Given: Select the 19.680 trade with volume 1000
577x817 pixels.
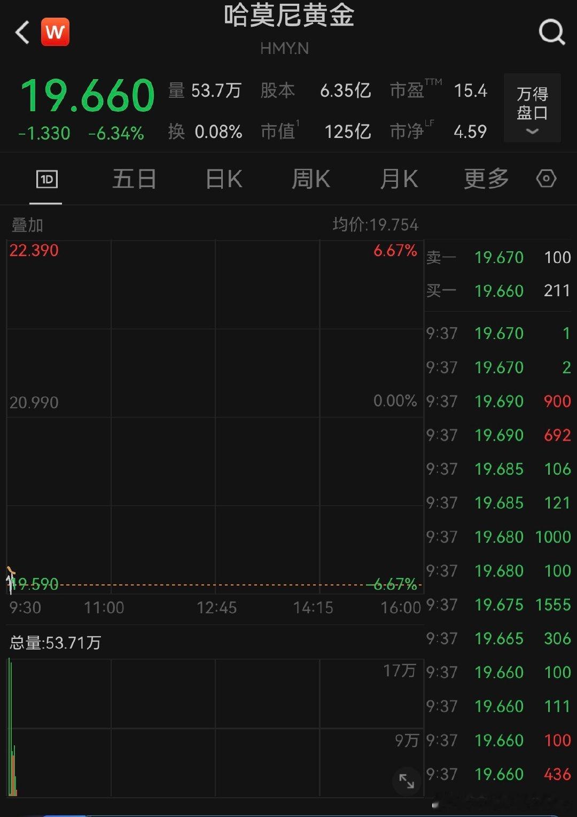Looking at the screenshot, I should (498, 537).
